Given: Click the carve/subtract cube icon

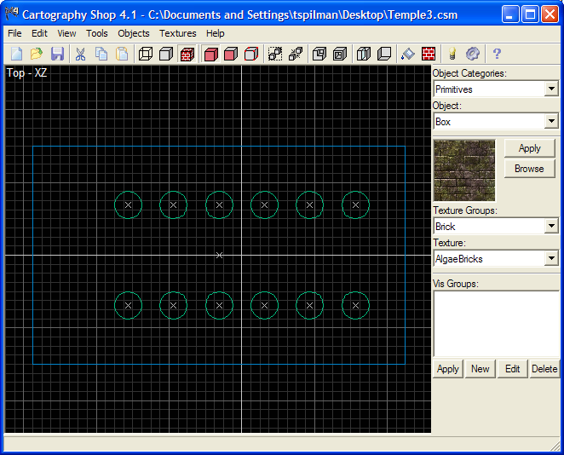Looking at the screenshot, I should tap(319, 54).
